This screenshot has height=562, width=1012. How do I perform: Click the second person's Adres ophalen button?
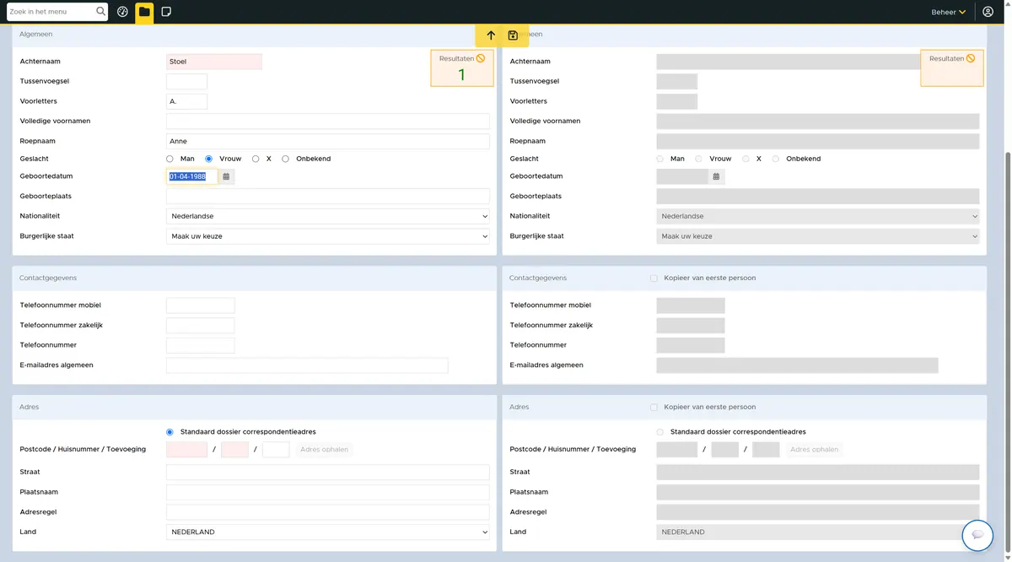point(814,450)
